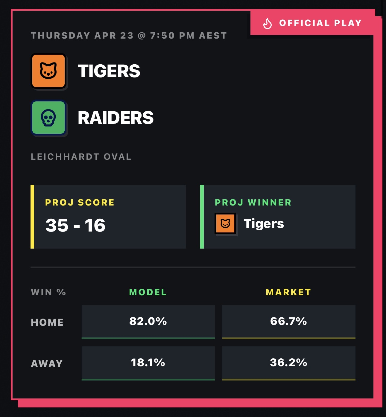
Task: Click the PROJ WINNER heading
Action: pos(253,203)
